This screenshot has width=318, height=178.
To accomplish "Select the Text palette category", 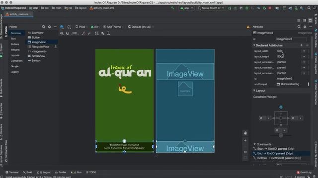I will click(13, 39).
